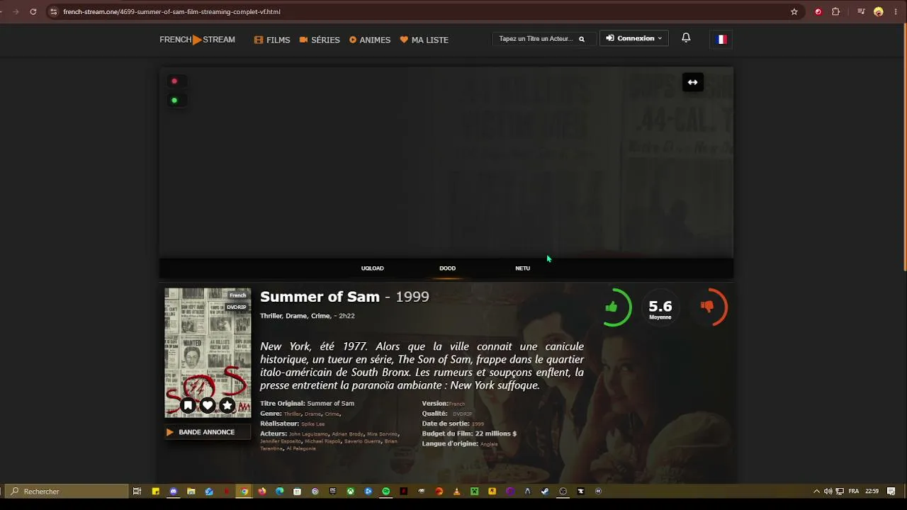The image size is (907, 510).
Task: Open the media controls toolbar icon
Action: [x=861, y=12]
